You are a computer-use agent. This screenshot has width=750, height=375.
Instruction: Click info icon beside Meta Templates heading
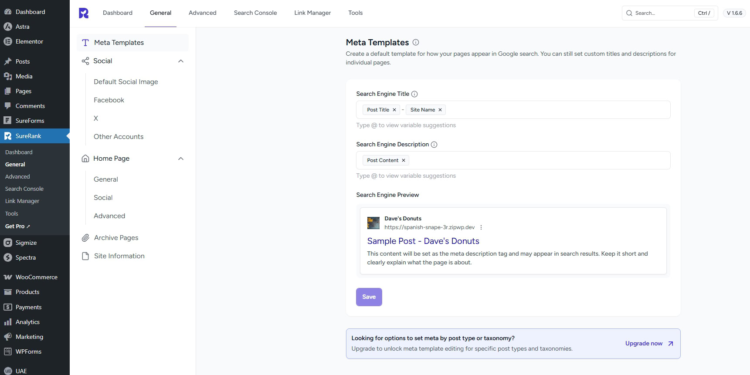(416, 42)
